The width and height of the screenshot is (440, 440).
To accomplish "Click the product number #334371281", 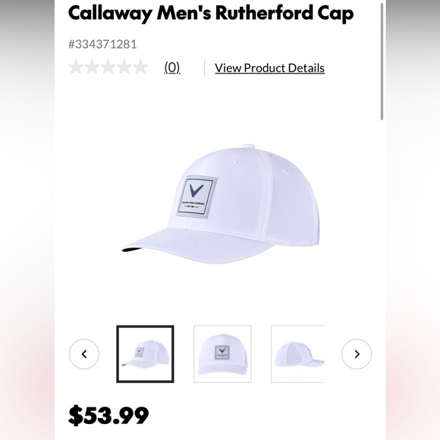I will [x=102, y=44].
